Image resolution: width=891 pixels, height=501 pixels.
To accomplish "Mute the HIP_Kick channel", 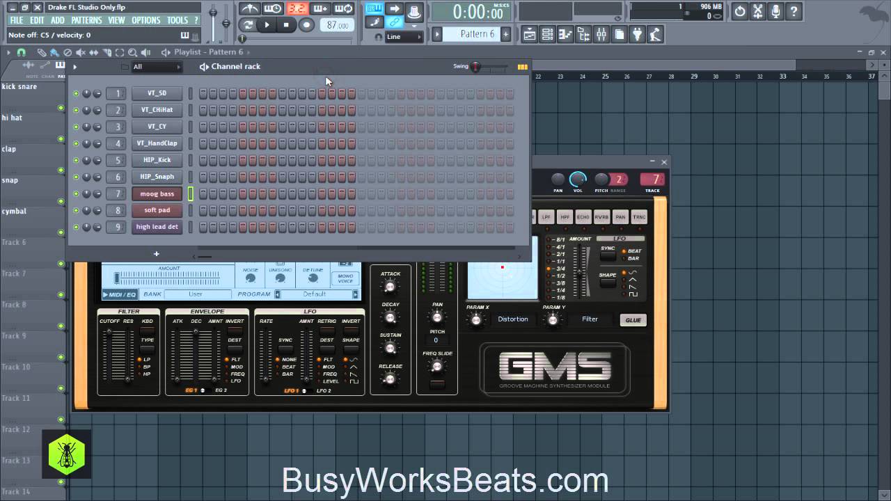I will 76,160.
